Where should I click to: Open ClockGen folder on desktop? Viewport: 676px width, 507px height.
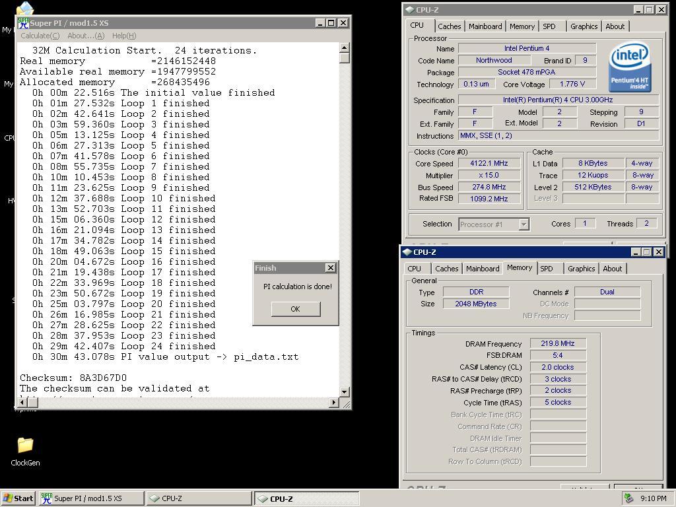(25, 452)
